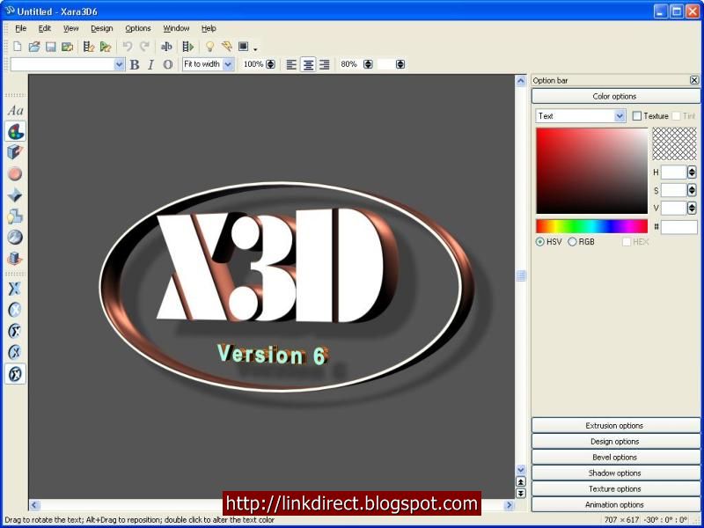The image size is (704, 528).
Task: Click the Redo arrow icon
Action: click(x=144, y=47)
